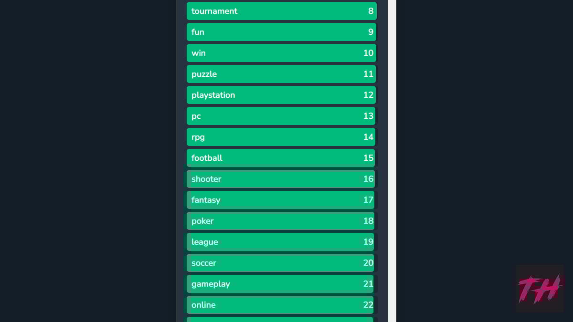
Task: Select the 'football' list item
Action: click(281, 158)
